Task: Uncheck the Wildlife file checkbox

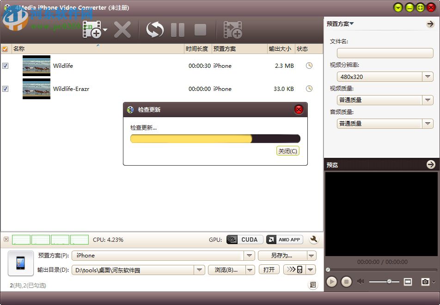Action: click(x=6, y=66)
